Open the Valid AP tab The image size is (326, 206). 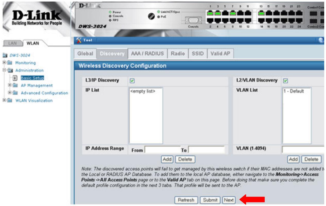220,54
